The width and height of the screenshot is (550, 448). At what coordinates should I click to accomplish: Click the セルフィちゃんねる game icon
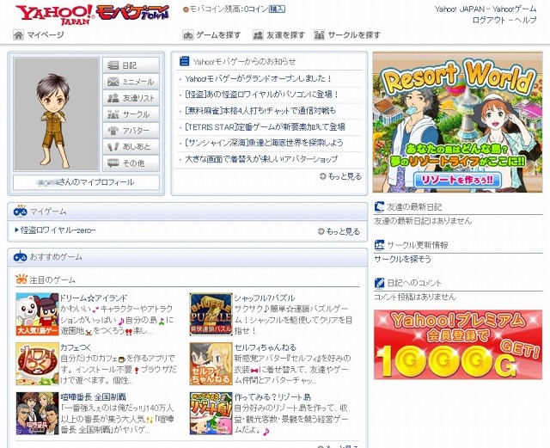click(x=211, y=364)
